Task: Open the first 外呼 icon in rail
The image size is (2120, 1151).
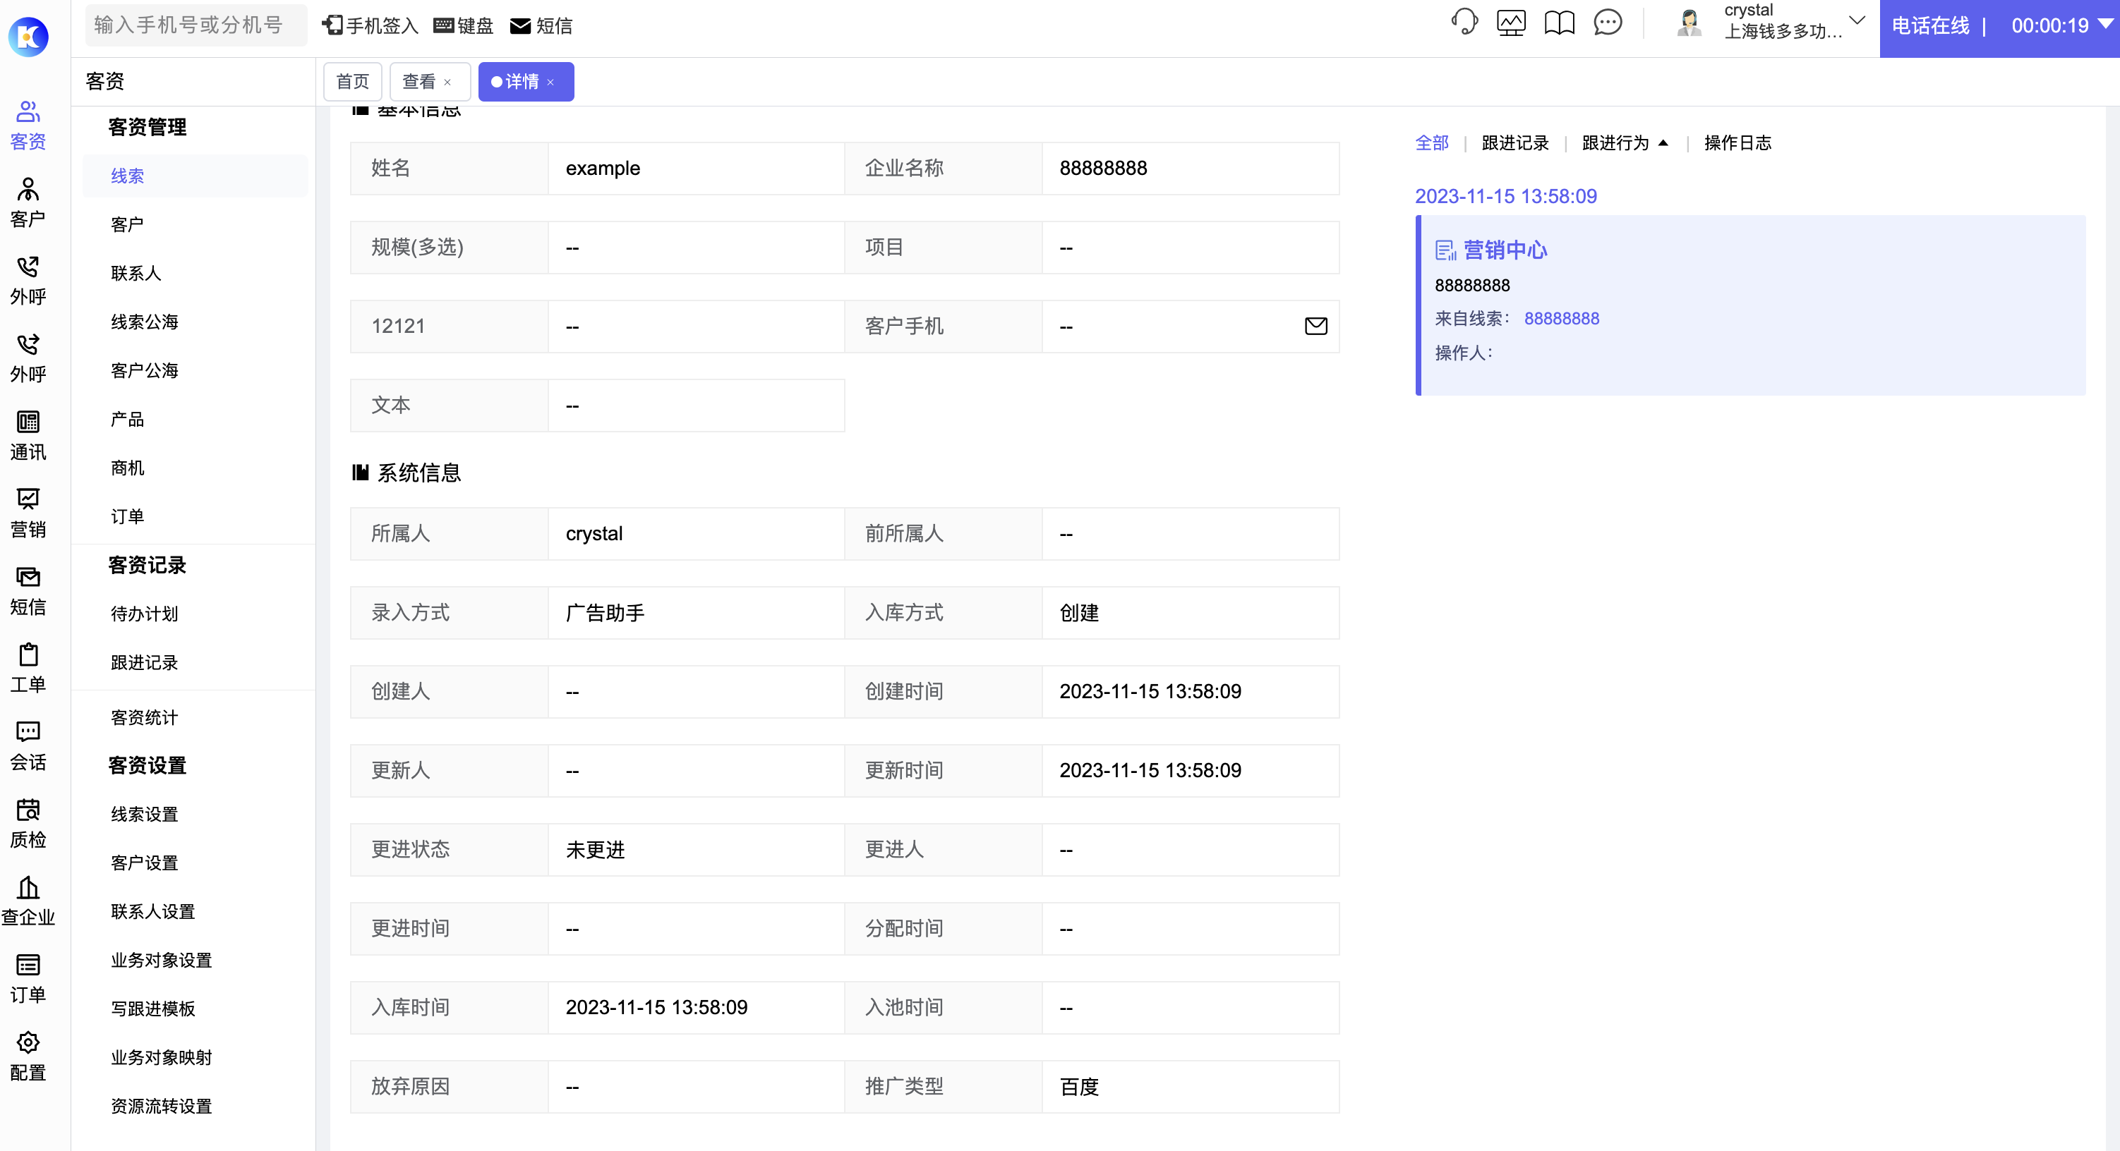Action: [x=28, y=280]
